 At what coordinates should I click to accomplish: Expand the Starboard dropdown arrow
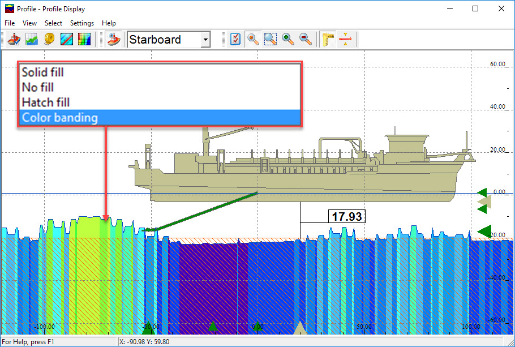point(205,40)
